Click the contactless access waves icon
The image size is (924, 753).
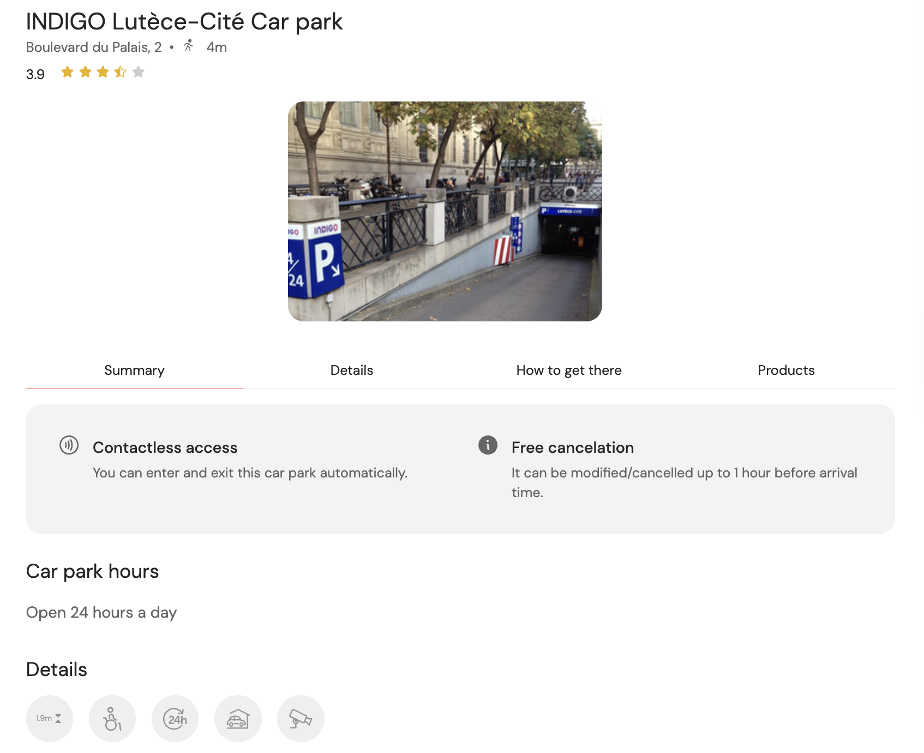click(68, 445)
